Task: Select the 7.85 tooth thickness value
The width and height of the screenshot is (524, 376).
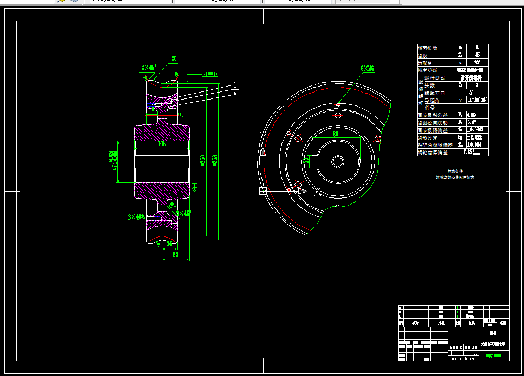Action: click(x=471, y=152)
